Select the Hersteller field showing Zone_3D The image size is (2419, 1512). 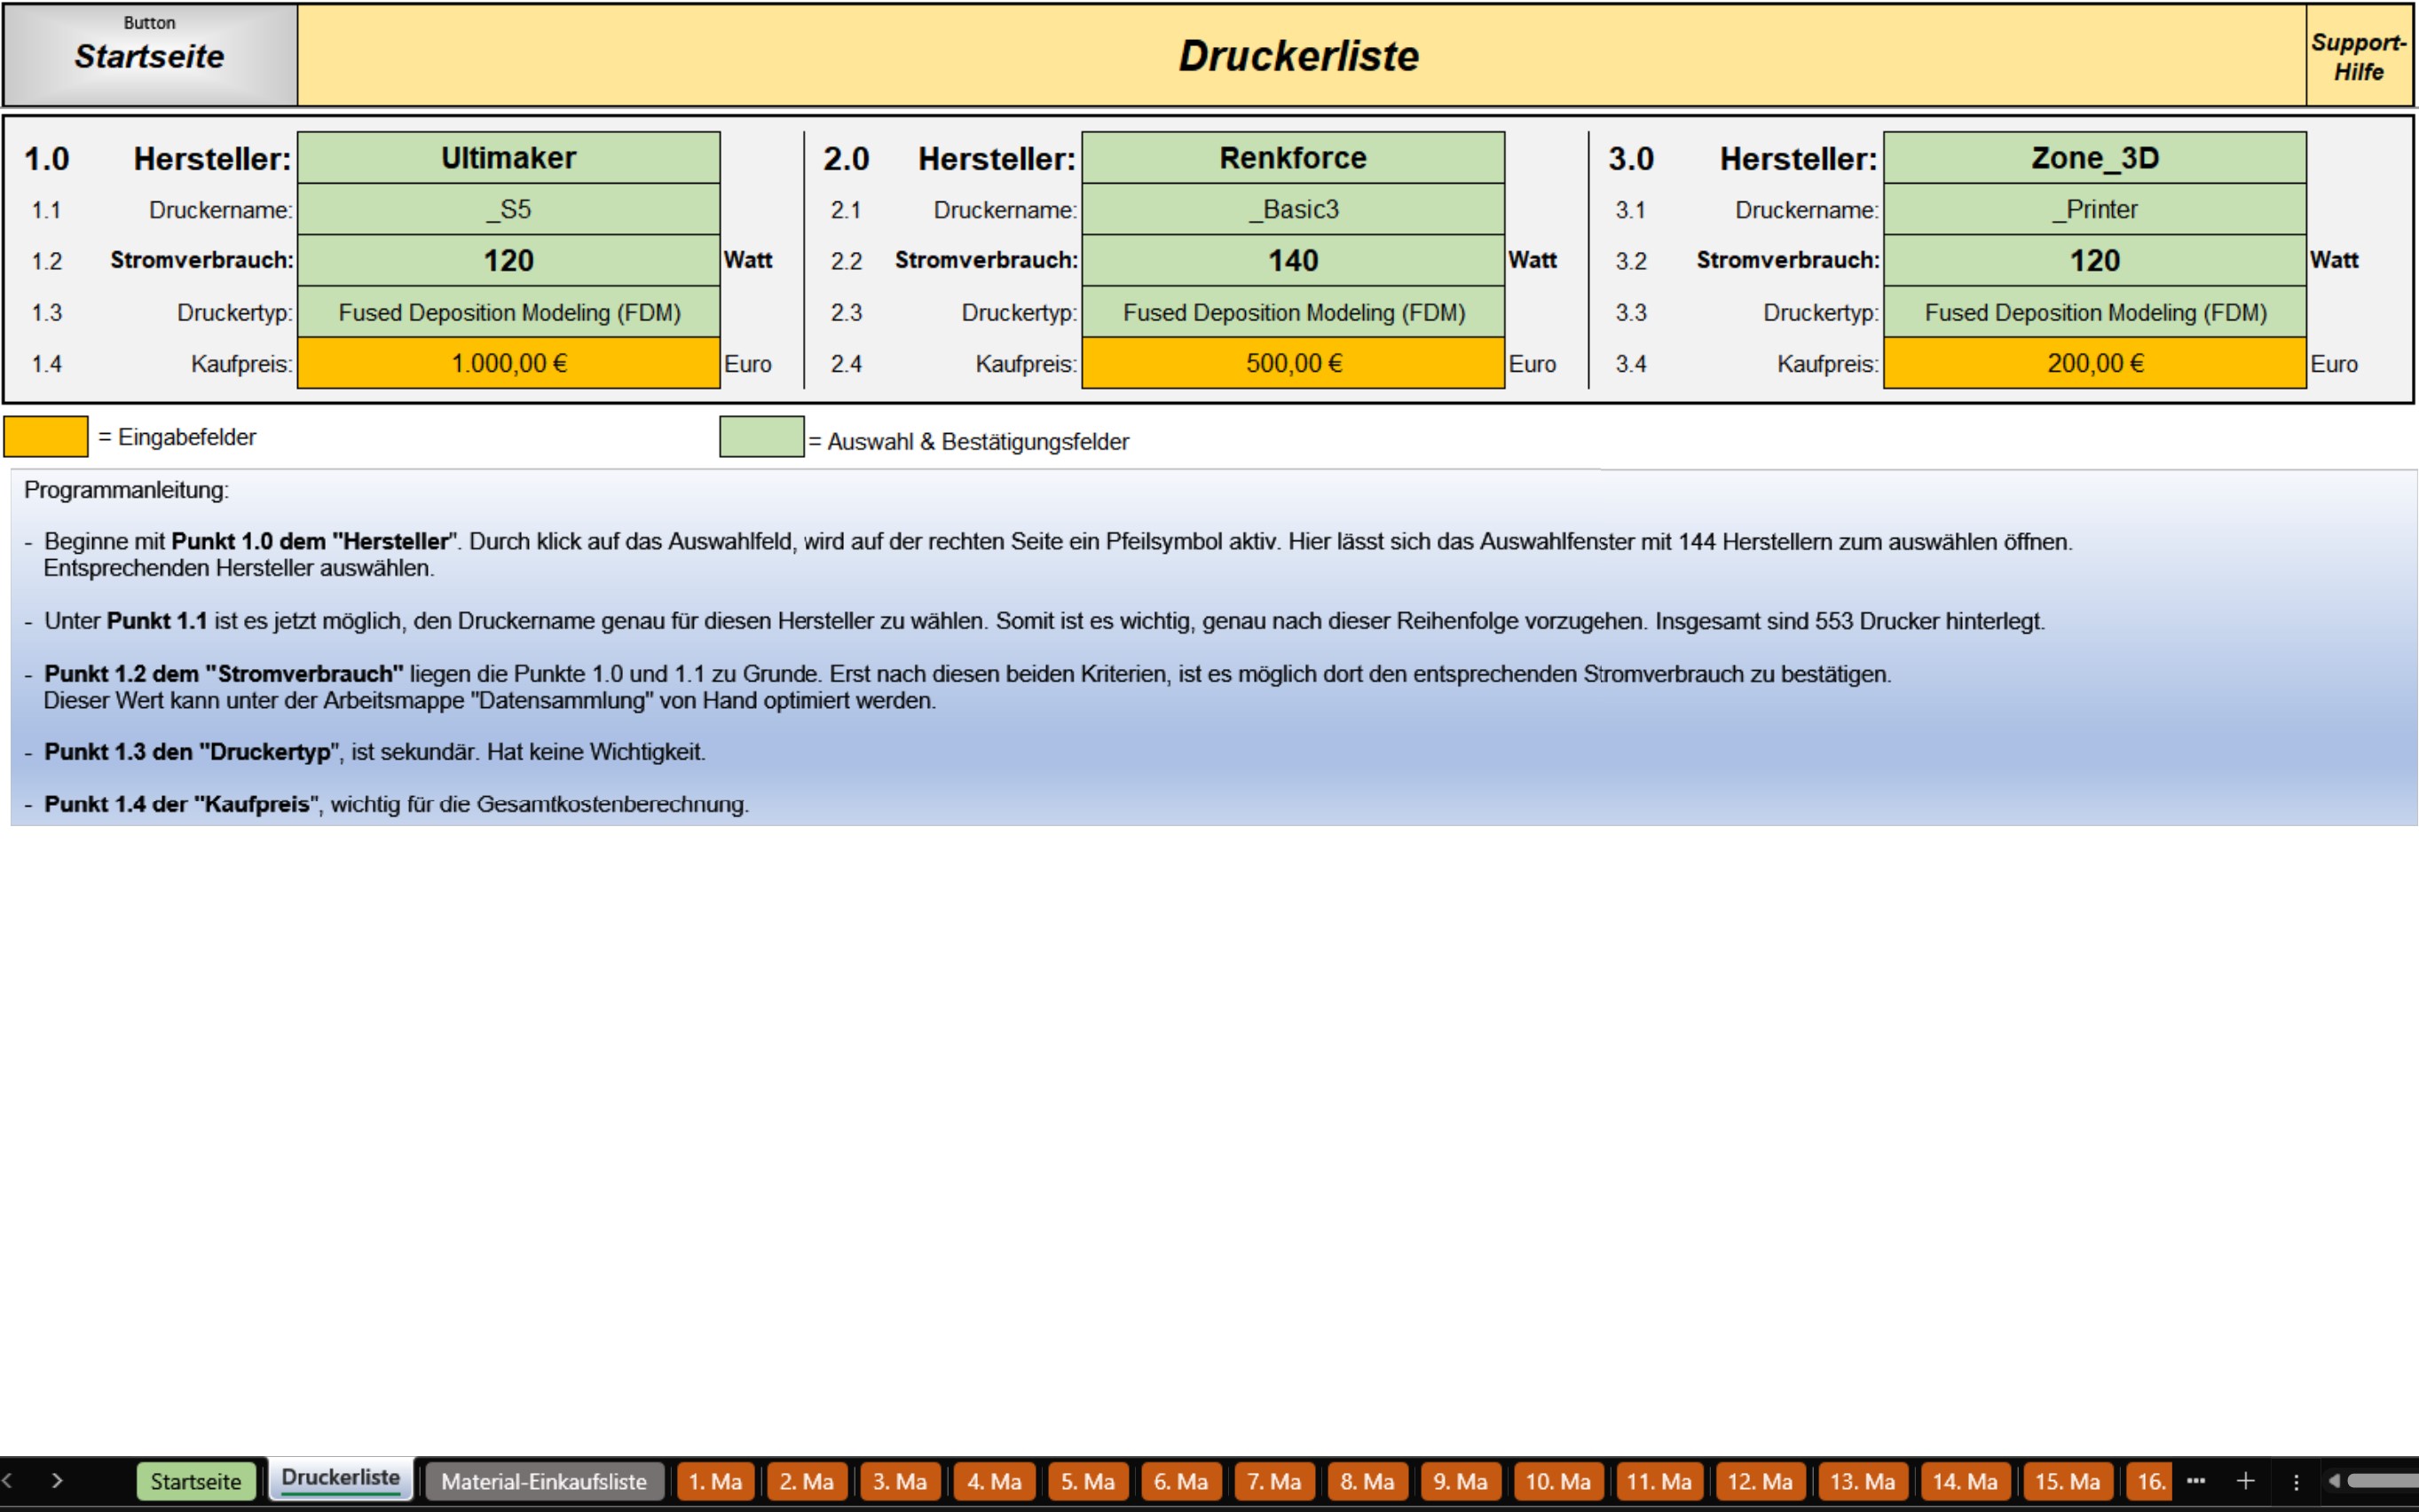pyautogui.click(x=2095, y=158)
